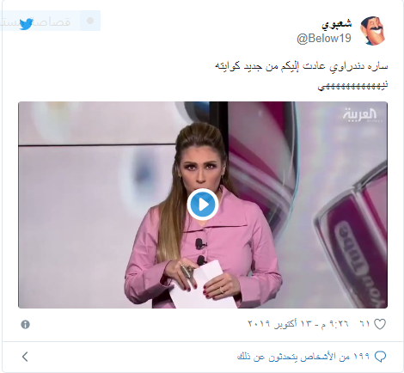Image resolution: width=404 pixels, height=373 pixels.
Task: Click the tweet text mentioning ساره دندراوي
Action: coord(302,66)
